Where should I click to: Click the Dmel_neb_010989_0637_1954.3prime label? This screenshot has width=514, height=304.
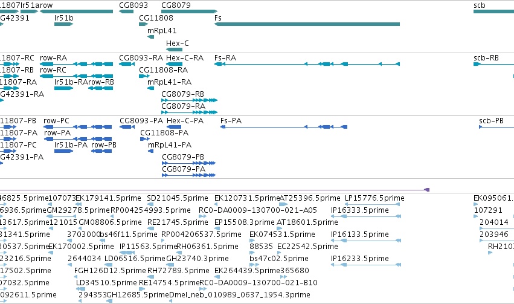point(240,295)
